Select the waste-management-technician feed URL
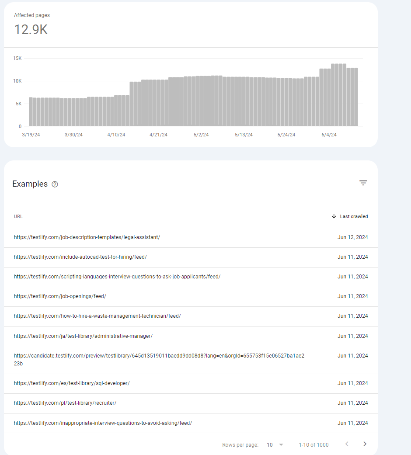411x455 pixels. pos(97,316)
